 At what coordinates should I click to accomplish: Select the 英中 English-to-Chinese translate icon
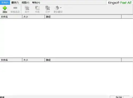click(27, 8)
